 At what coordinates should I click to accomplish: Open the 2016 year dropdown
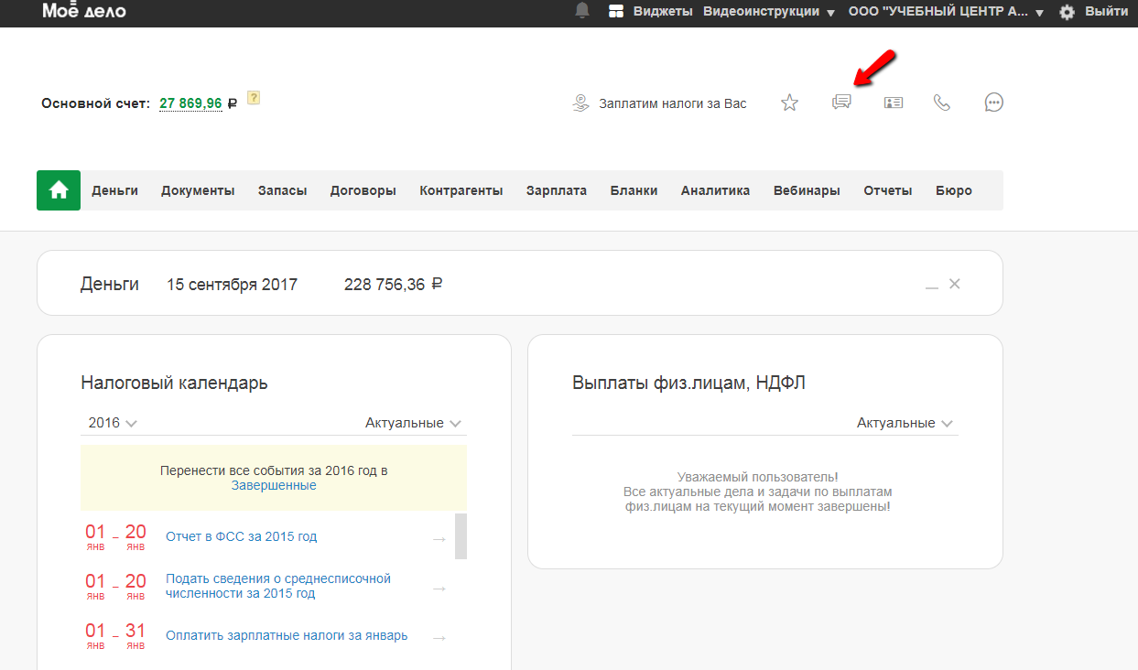pyautogui.click(x=113, y=423)
